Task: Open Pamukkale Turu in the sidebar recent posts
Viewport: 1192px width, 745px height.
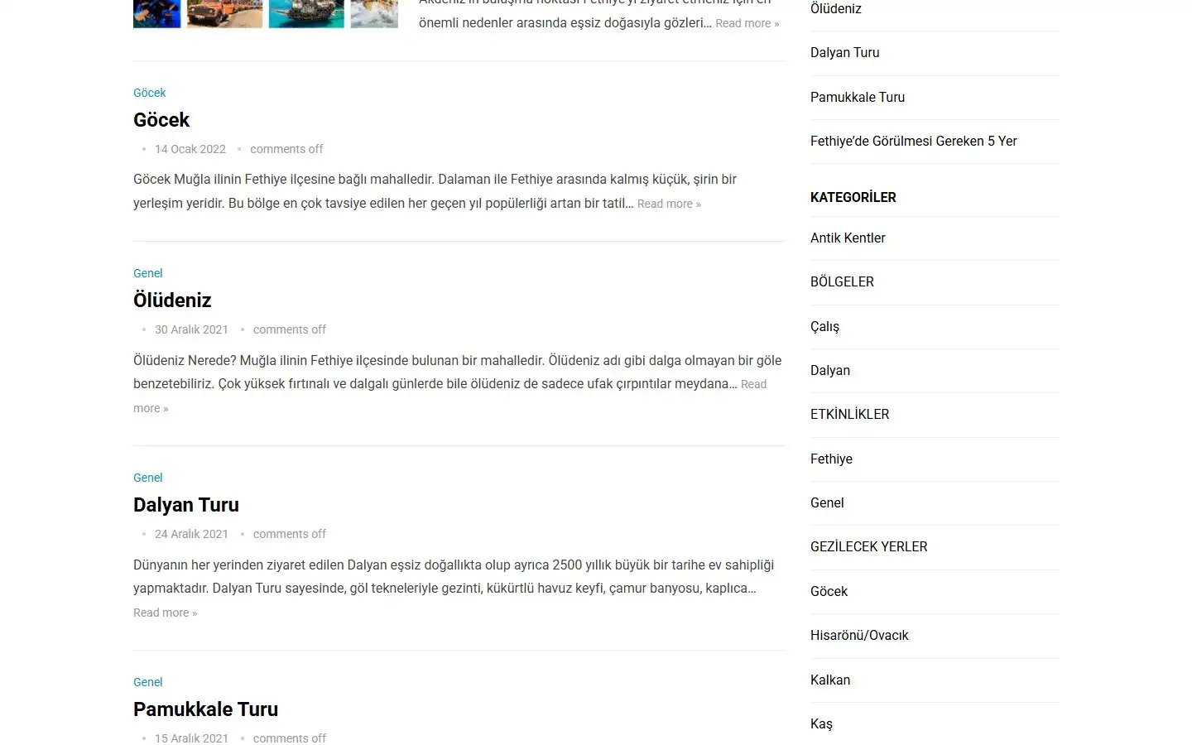Action: coord(858,97)
